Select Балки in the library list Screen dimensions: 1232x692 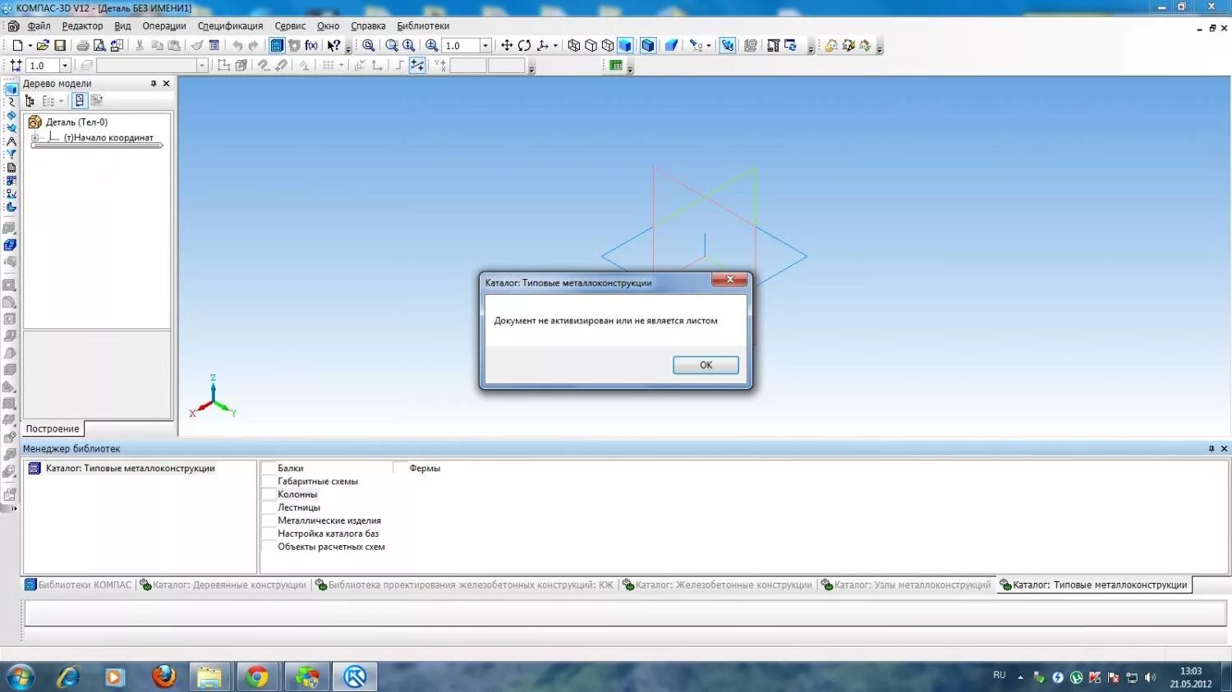point(291,469)
